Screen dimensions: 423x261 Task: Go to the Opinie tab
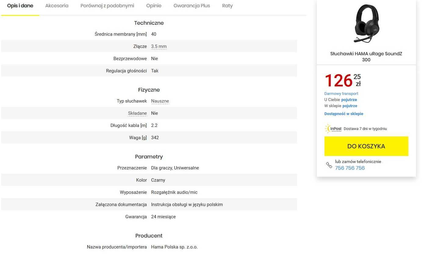point(154,6)
